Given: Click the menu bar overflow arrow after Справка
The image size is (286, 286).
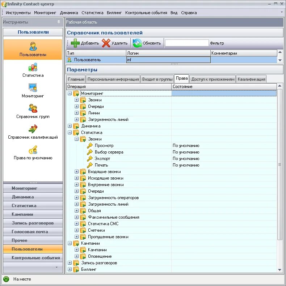Looking at the screenshot, I should click(x=282, y=12).
